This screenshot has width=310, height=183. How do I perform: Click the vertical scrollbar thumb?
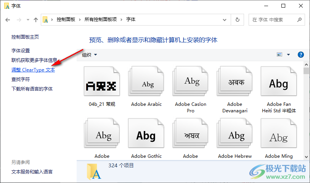307,71
